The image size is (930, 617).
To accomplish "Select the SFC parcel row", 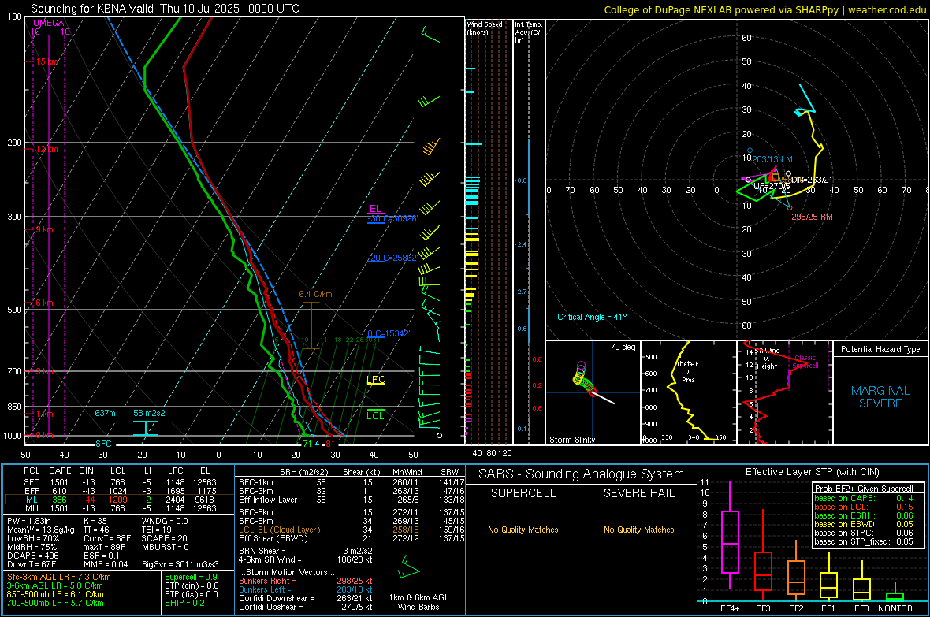I will [119, 482].
